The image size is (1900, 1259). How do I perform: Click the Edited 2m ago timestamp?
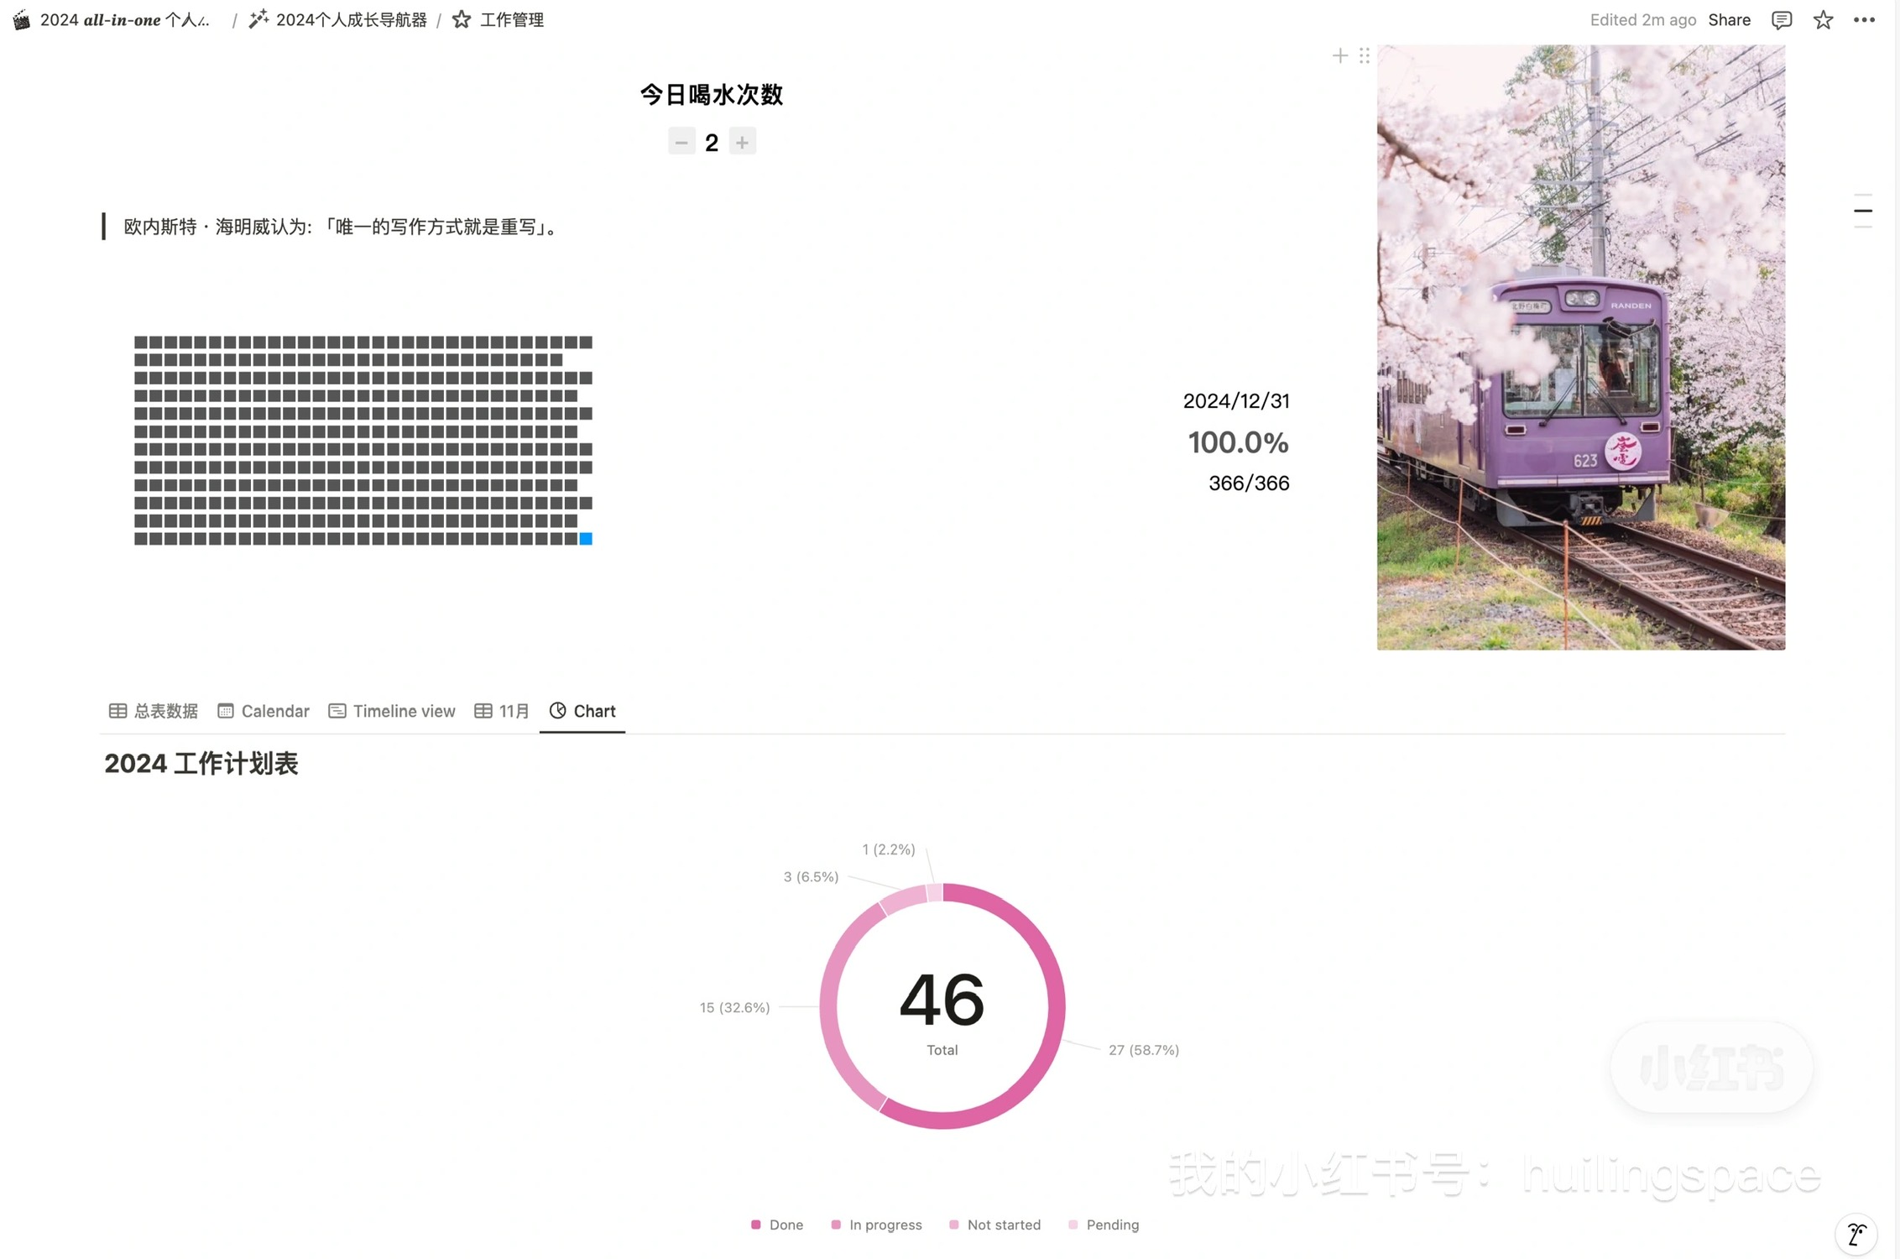tap(1642, 20)
